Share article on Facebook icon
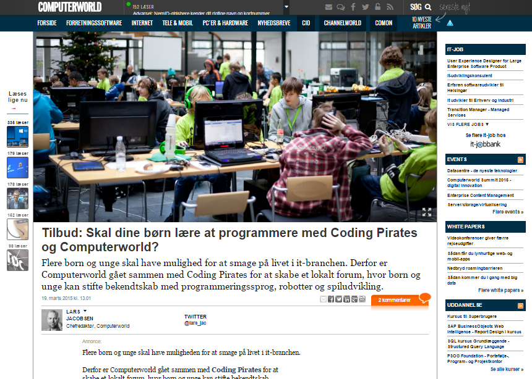Image resolution: width=532 pixels, height=379 pixels. pyautogui.click(x=331, y=299)
